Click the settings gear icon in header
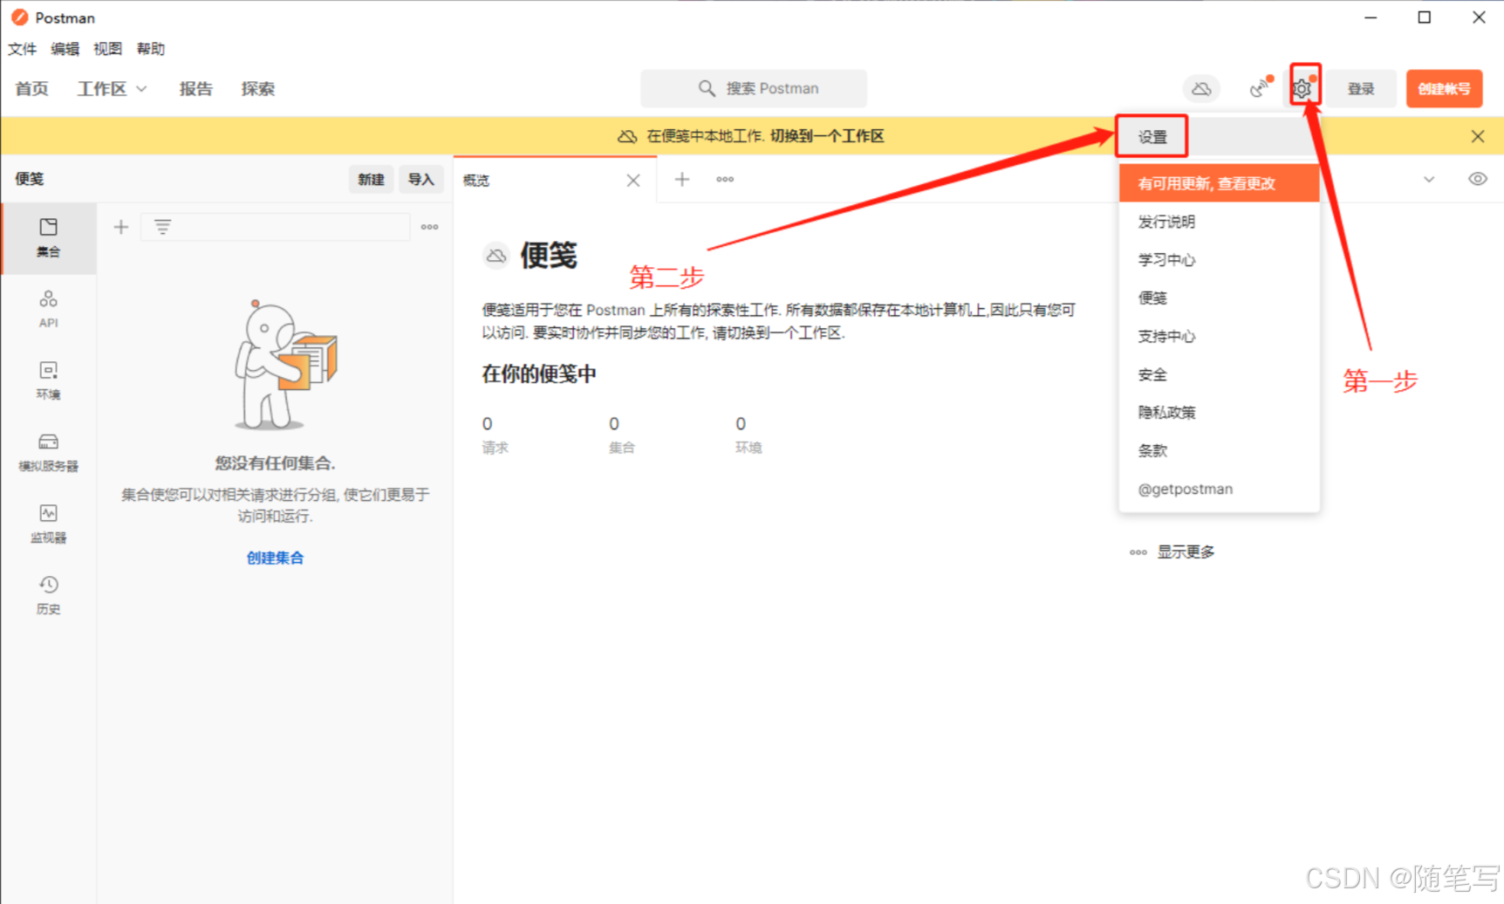 [x=1302, y=88]
